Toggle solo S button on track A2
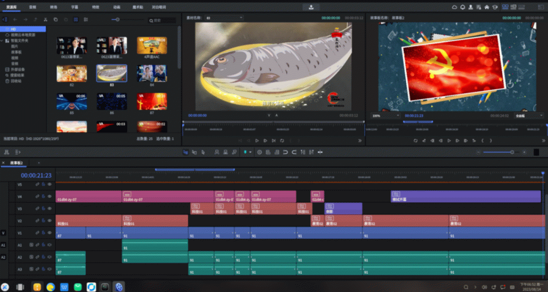The width and height of the screenshot is (548, 292). click(31, 257)
